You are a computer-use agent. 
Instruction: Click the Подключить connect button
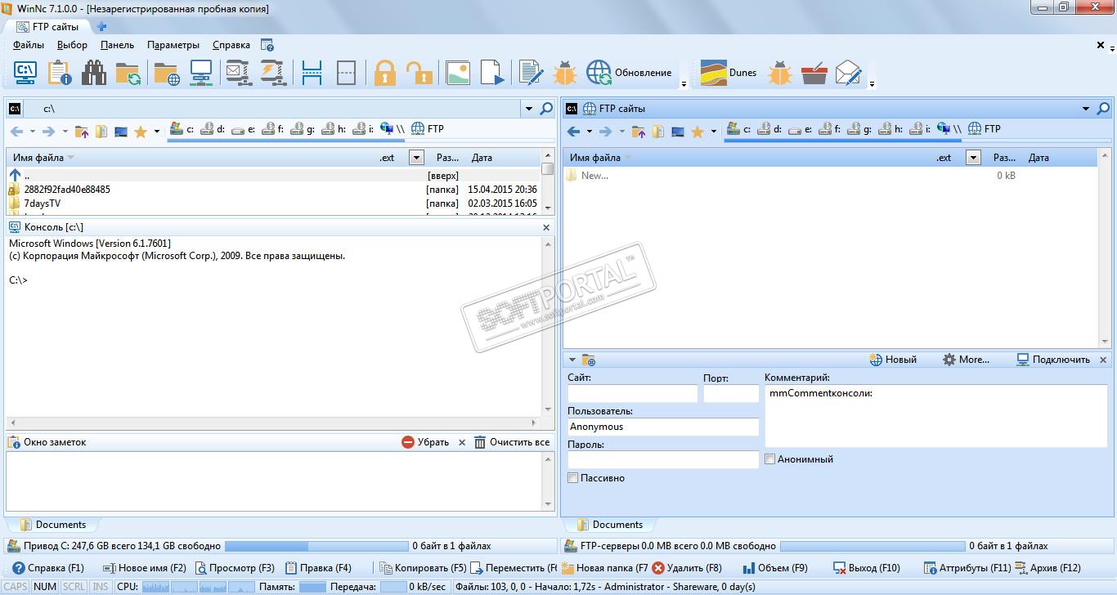[x=1053, y=360]
